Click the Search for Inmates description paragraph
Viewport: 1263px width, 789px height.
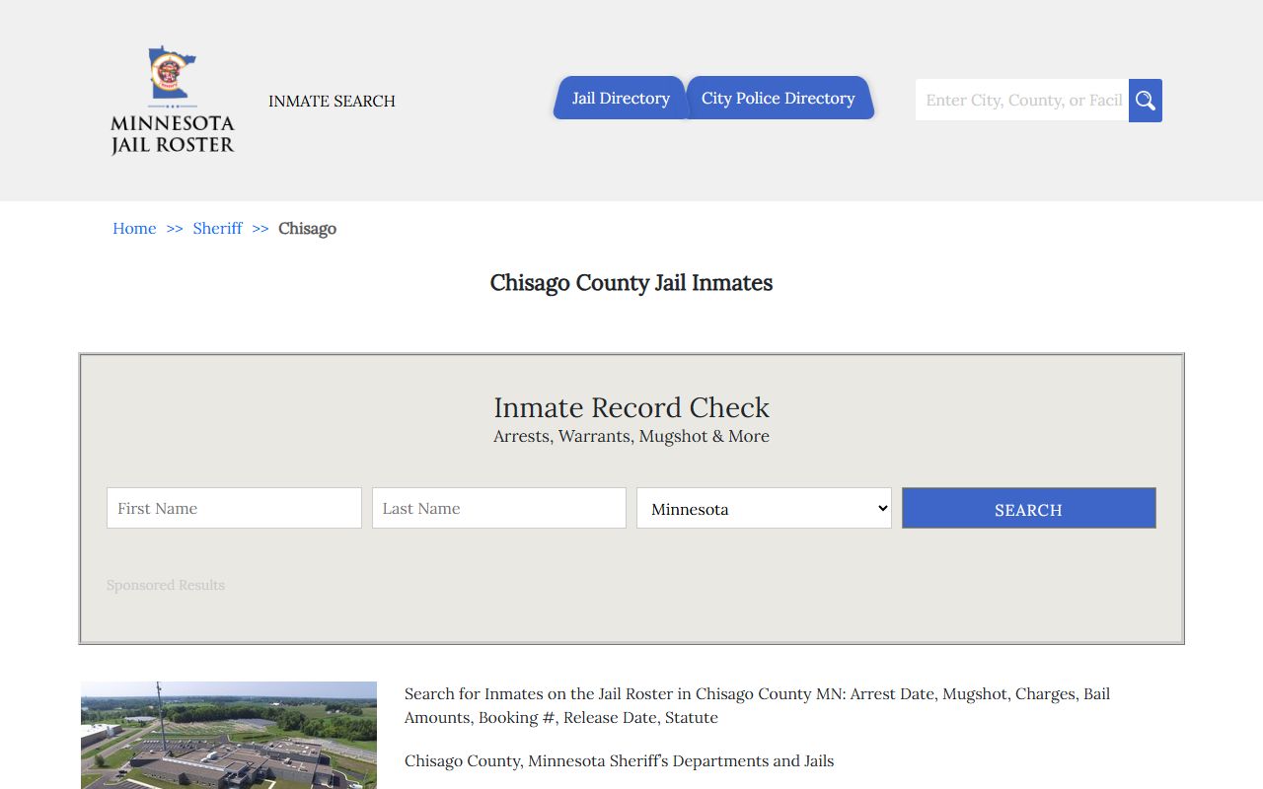(758, 705)
